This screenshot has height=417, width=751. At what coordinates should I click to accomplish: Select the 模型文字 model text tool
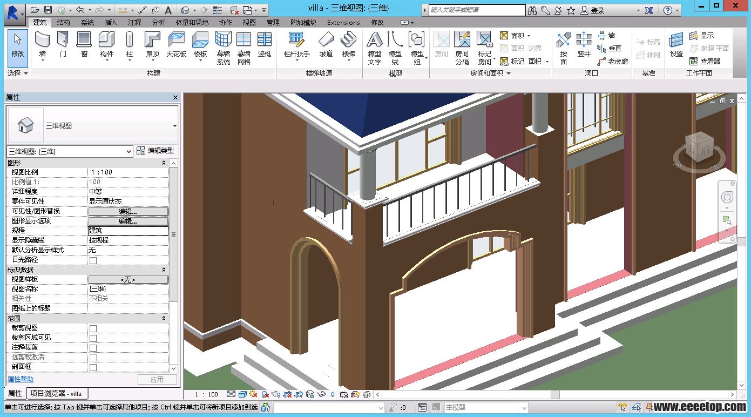coord(375,48)
